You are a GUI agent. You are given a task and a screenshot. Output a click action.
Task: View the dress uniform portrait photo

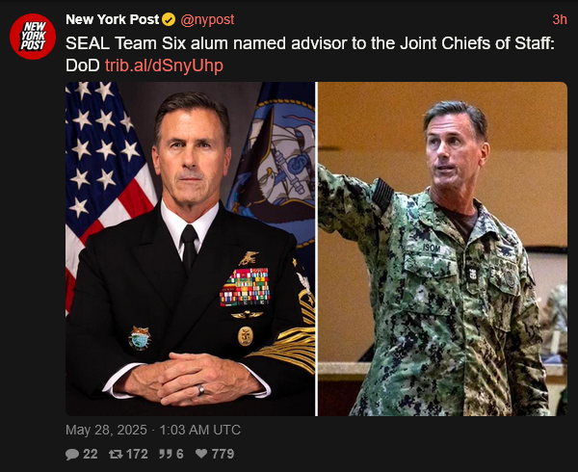[x=190, y=249]
